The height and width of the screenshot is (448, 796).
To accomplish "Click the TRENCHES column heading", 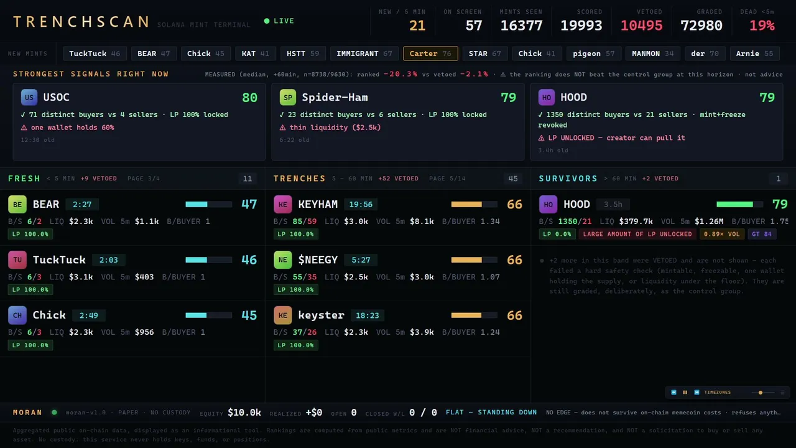I will (x=300, y=179).
